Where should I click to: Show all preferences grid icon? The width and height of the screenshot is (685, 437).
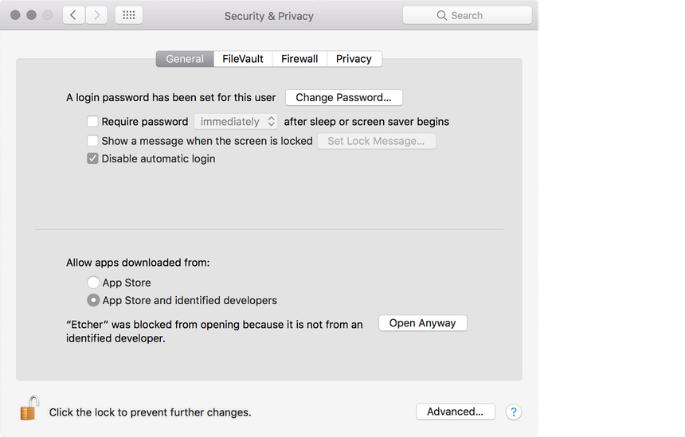(129, 15)
